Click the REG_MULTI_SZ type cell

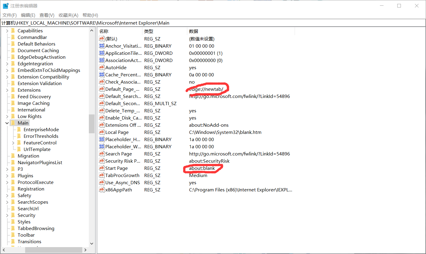point(160,103)
